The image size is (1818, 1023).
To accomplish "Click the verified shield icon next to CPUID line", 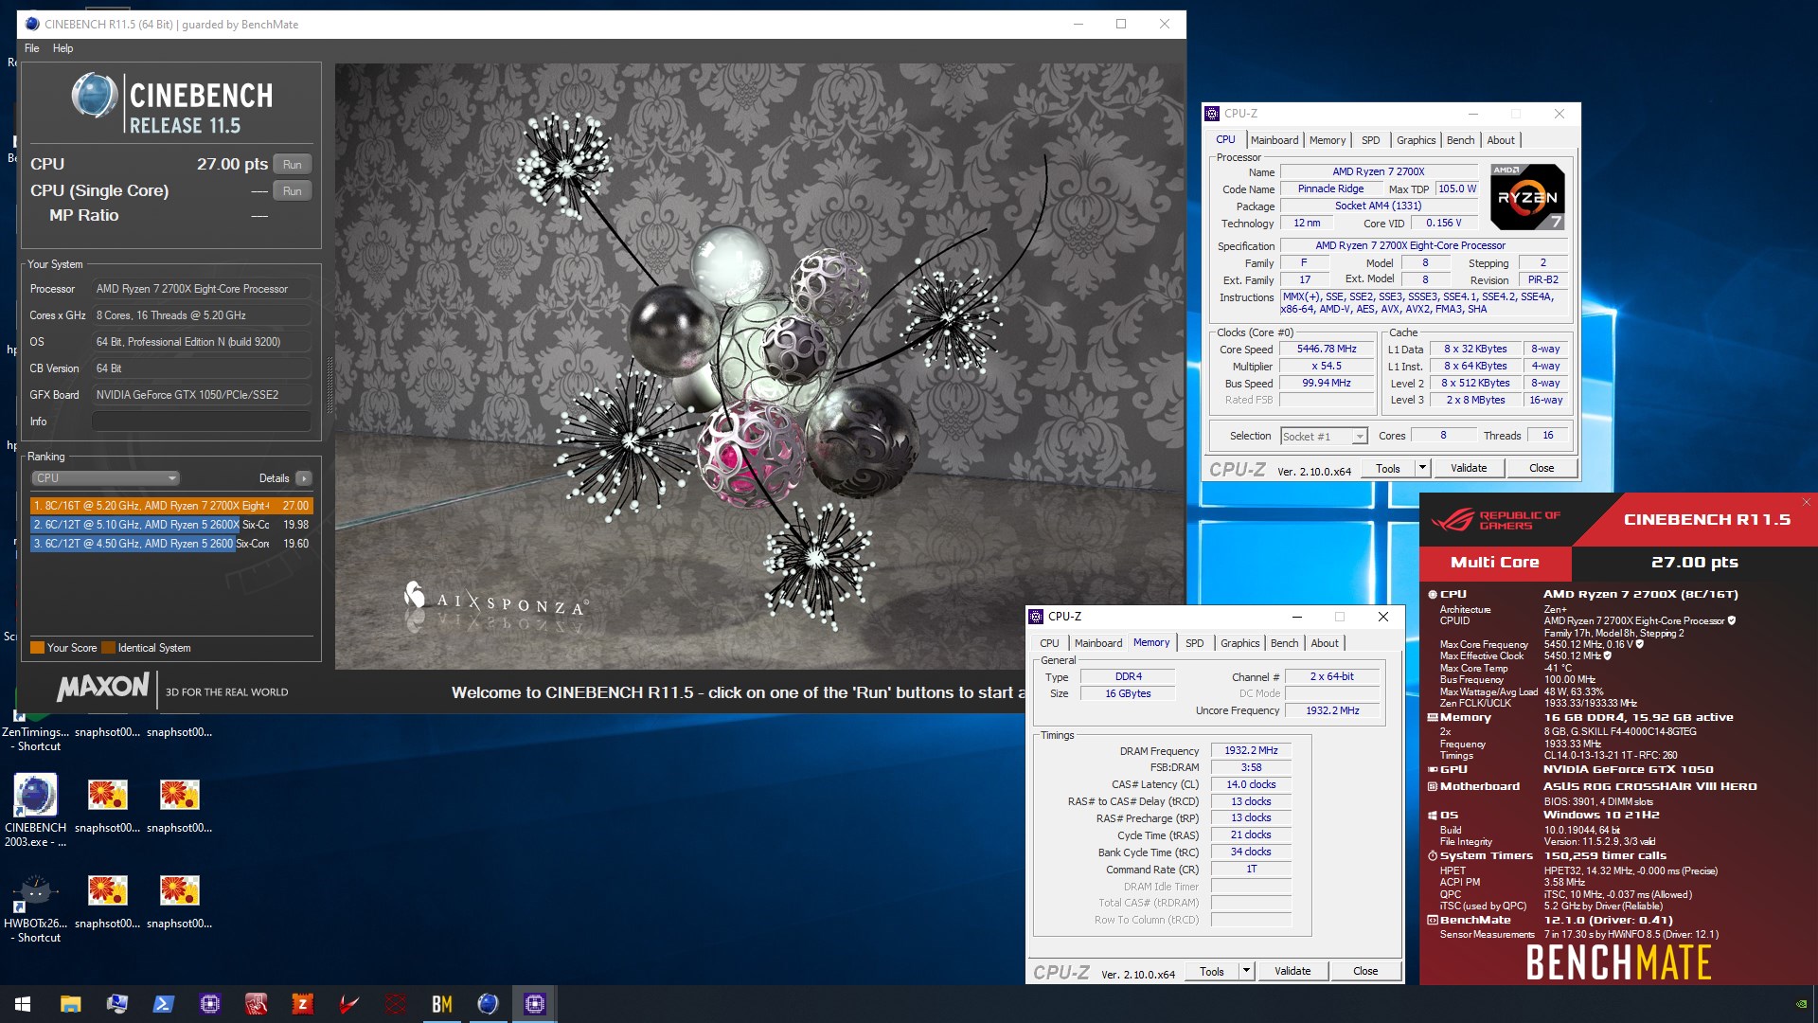I will 1732,620.
